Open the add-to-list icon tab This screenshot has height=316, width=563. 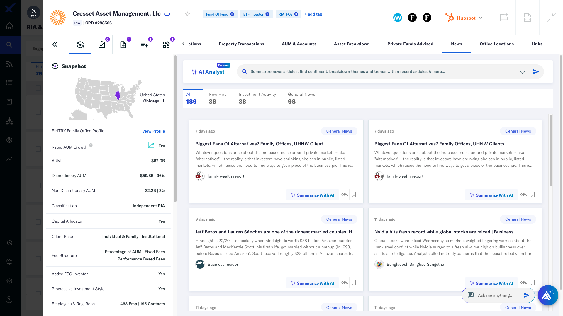(145, 45)
